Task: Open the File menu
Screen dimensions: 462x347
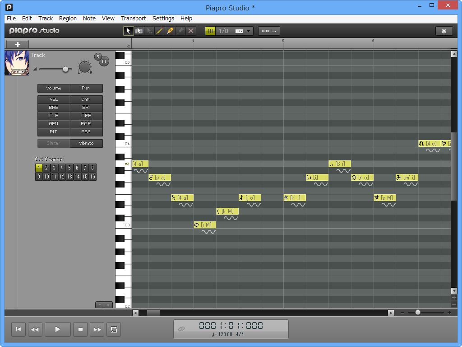Action: [x=11, y=18]
